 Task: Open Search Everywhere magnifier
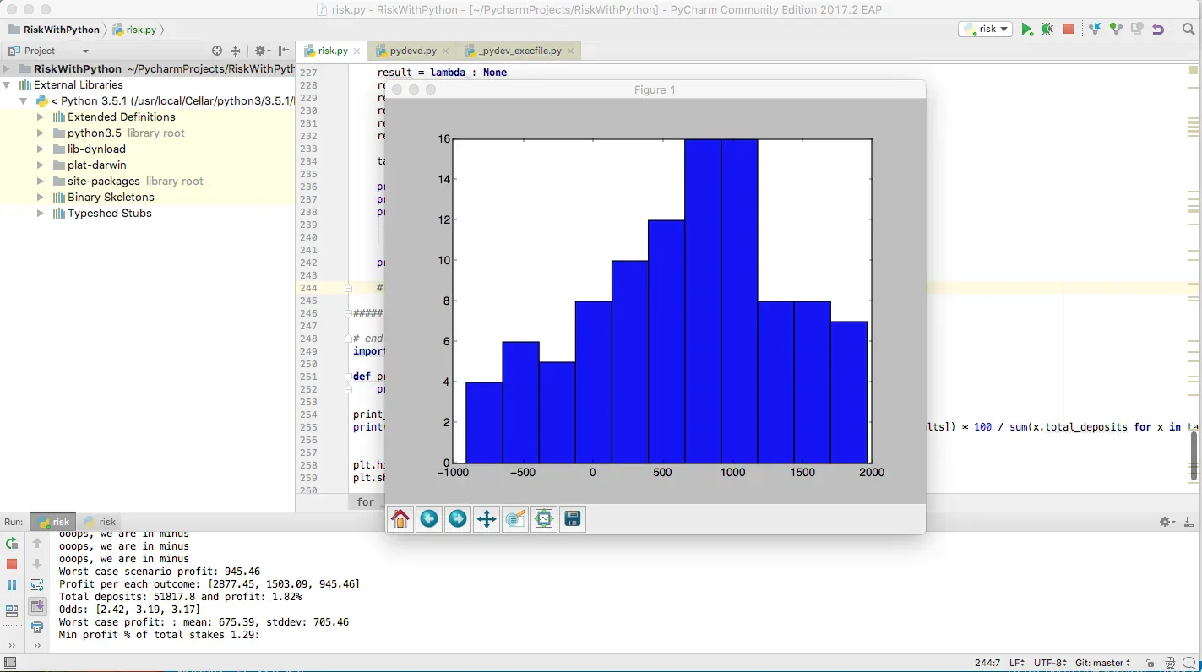click(x=1188, y=30)
